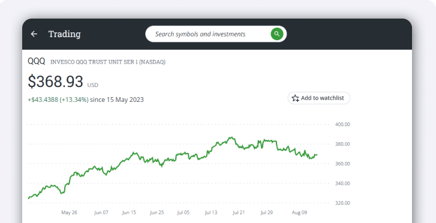Click the Jun 25 date label
The image size is (436, 223).
coord(157,212)
